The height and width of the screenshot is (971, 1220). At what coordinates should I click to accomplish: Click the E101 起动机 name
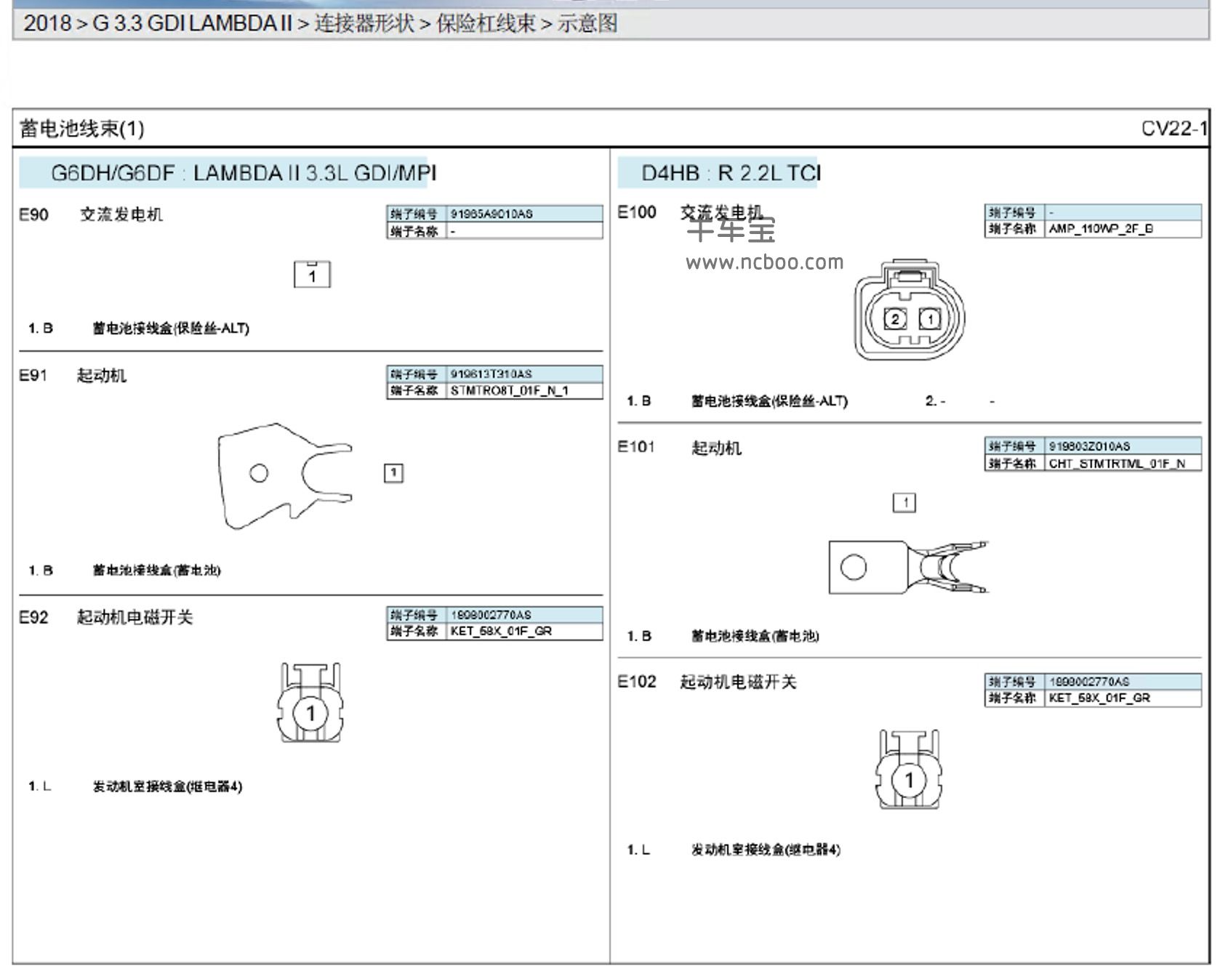(716, 448)
